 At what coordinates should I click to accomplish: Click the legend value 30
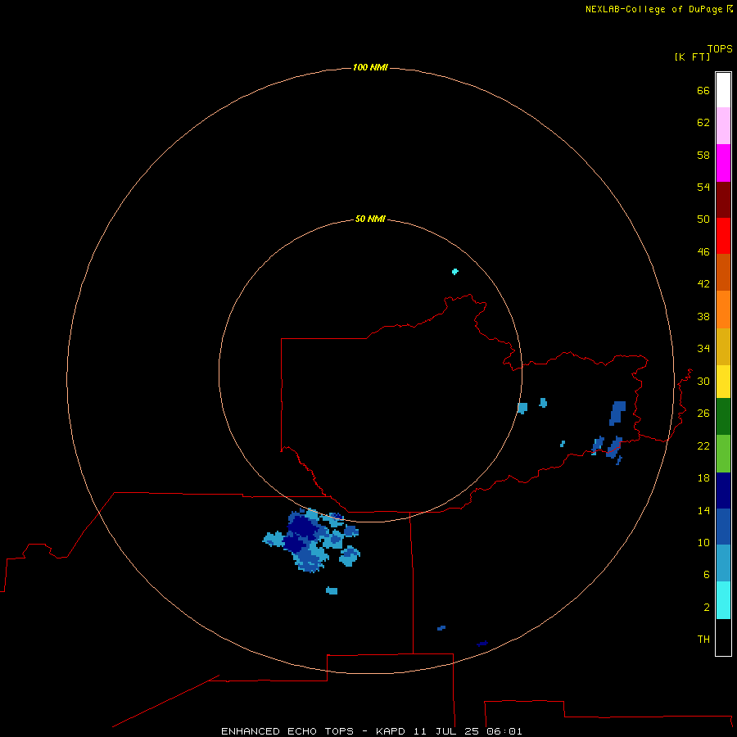pyautogui.click(x=703, y=381)
